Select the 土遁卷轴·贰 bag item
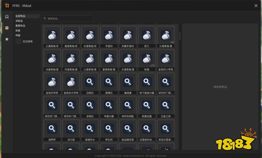 click(x=52, y=37)
